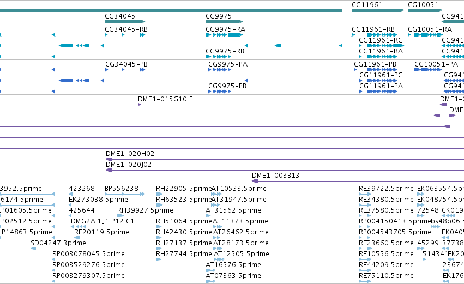Click the CG34045 gene label

point(120,16)
